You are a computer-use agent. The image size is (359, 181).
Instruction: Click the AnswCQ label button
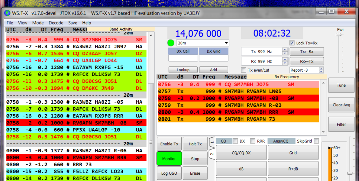(281, 141)
